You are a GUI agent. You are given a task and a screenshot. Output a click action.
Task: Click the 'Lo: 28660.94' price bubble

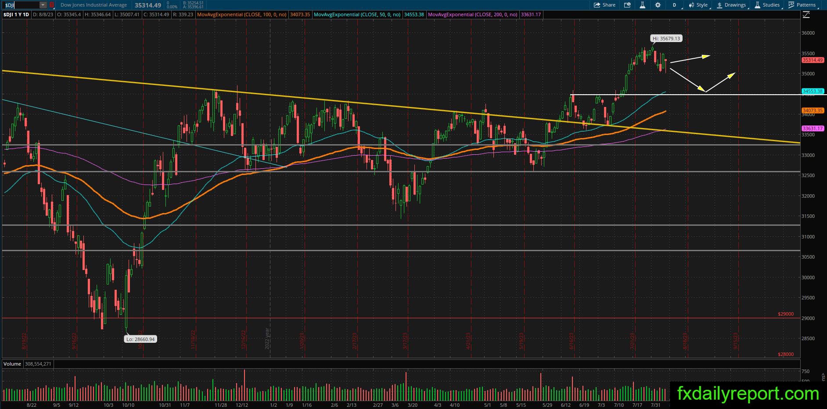[x=140, y=339]
